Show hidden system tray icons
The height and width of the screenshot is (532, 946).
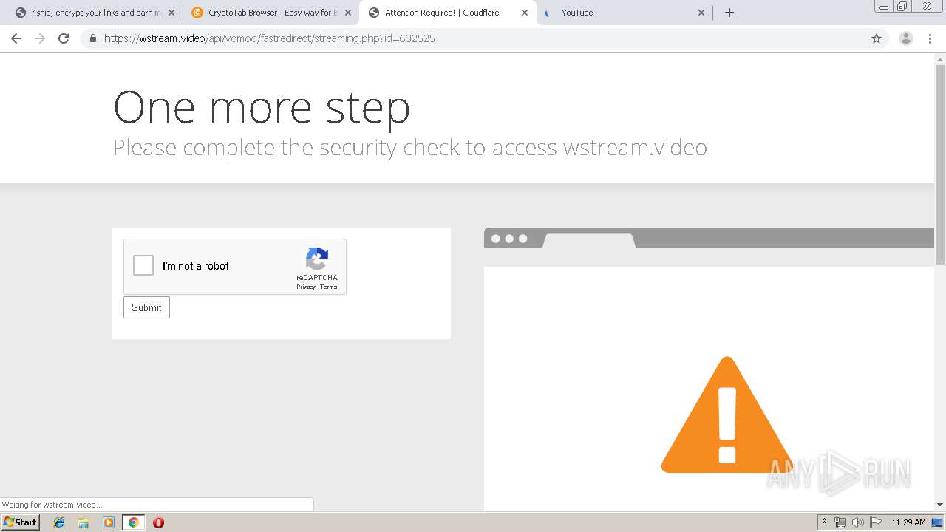[824, 522]
